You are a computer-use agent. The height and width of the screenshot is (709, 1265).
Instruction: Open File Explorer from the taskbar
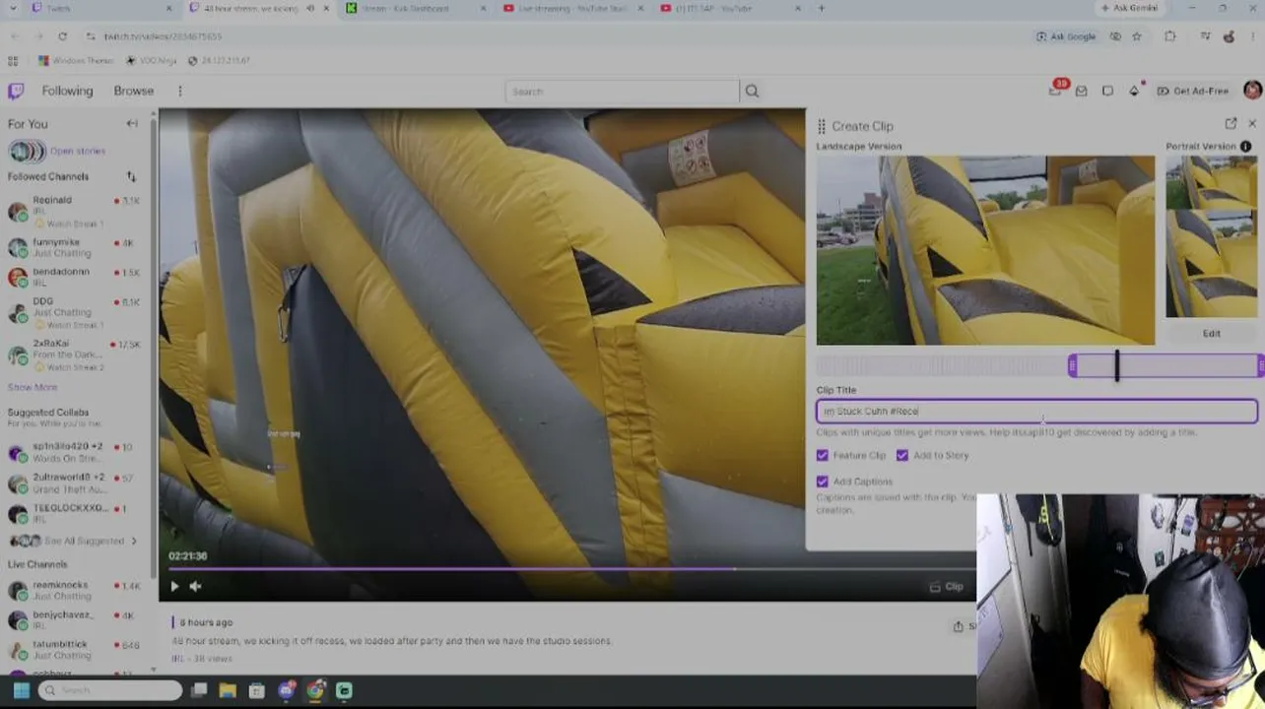[228, 690]
